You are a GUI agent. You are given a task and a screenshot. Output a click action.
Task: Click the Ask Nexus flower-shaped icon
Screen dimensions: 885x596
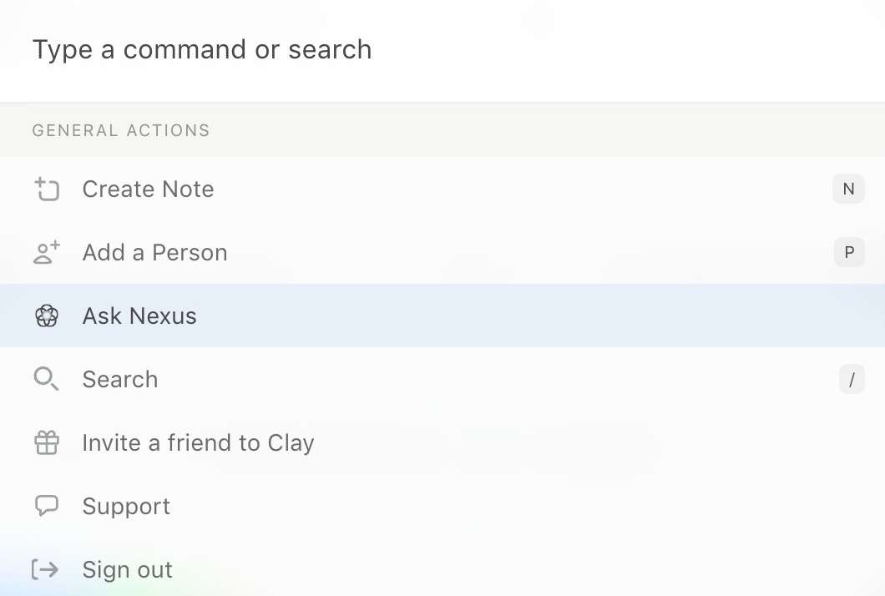[x=47, y=316]
